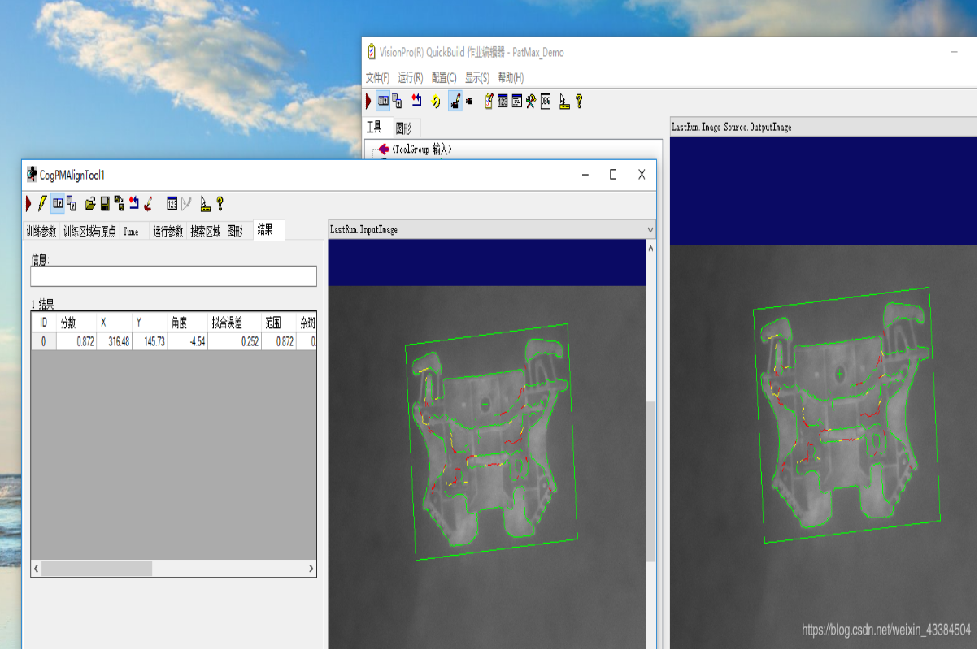Click the save-all icon beside the floppy disk
This screenshot has height=650, width=979.
point(119,203)
